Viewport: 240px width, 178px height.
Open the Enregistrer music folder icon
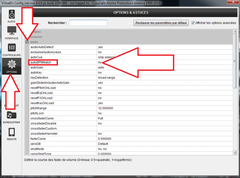(x=12, y=115)
